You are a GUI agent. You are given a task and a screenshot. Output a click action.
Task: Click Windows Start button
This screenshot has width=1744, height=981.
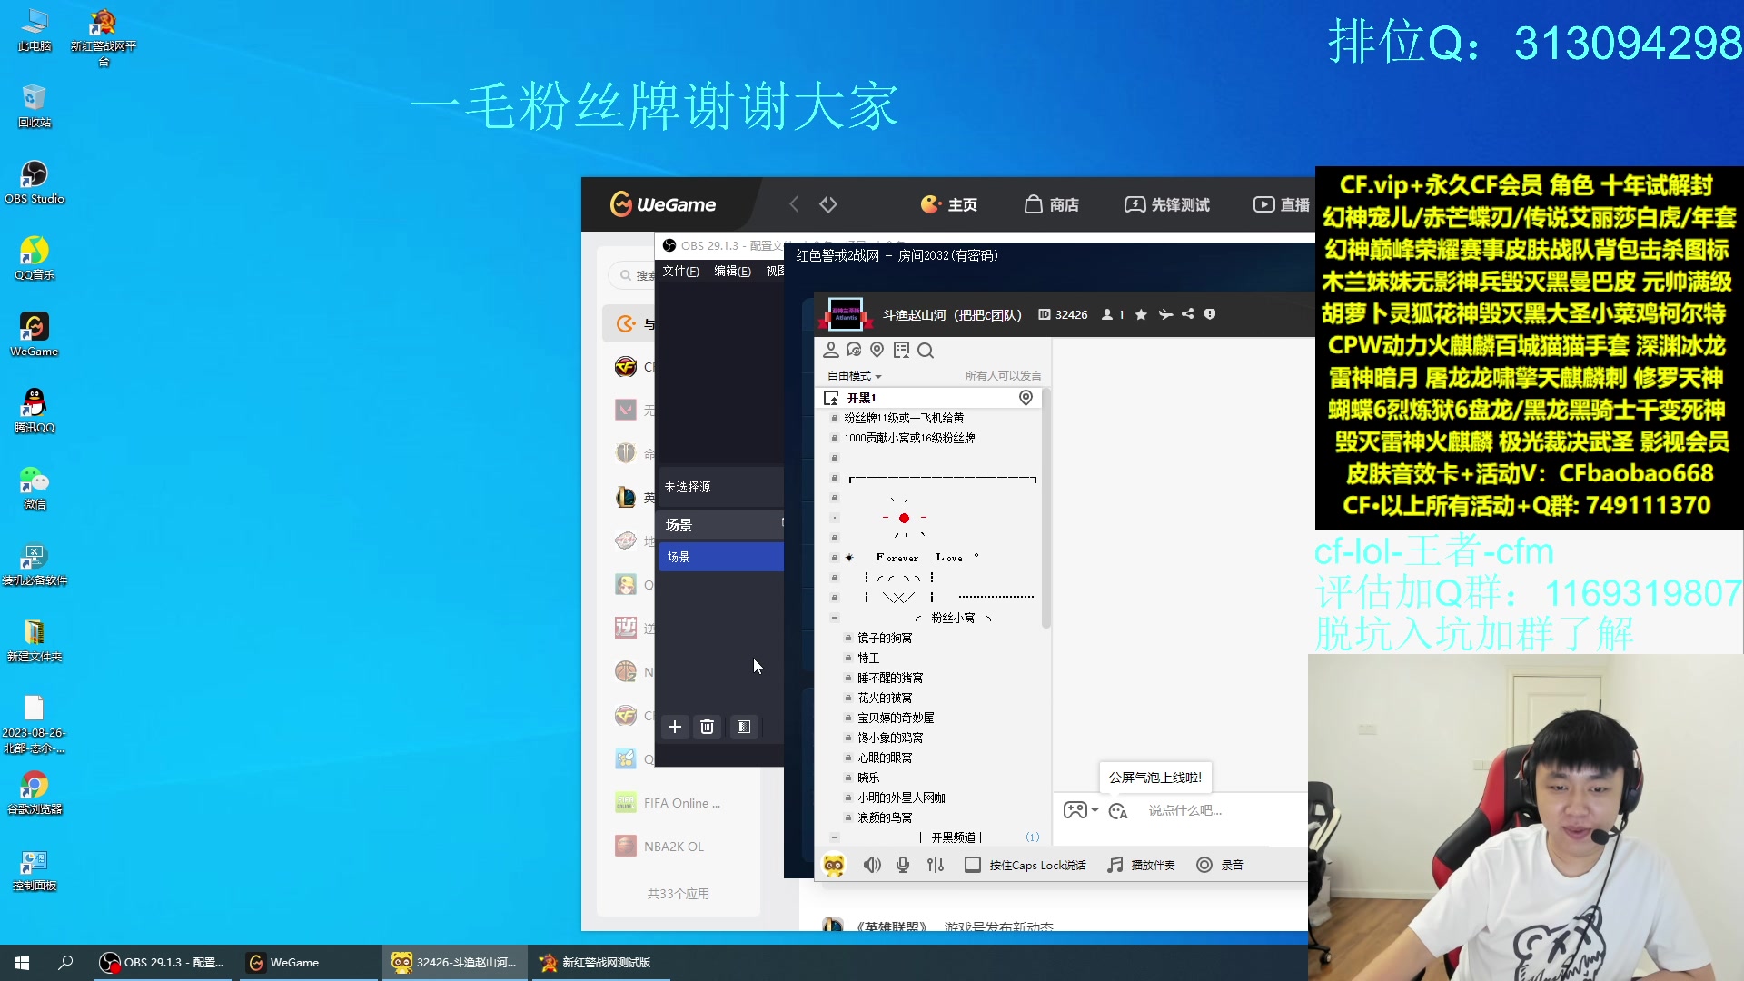coord(22,962)
